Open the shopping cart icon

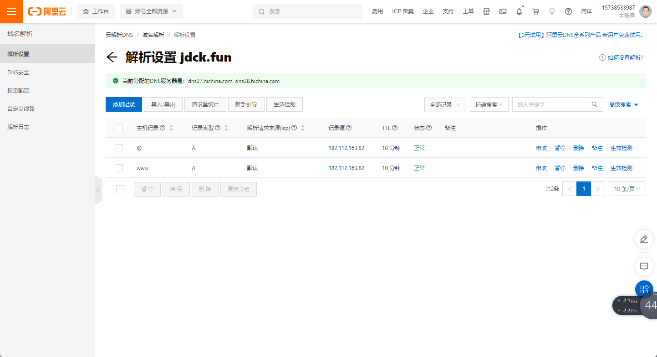point(535,11)
